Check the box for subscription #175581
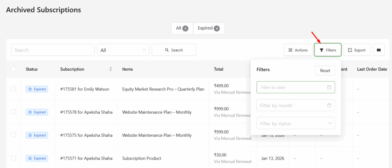Screen dimensions: 392x168 14,89
